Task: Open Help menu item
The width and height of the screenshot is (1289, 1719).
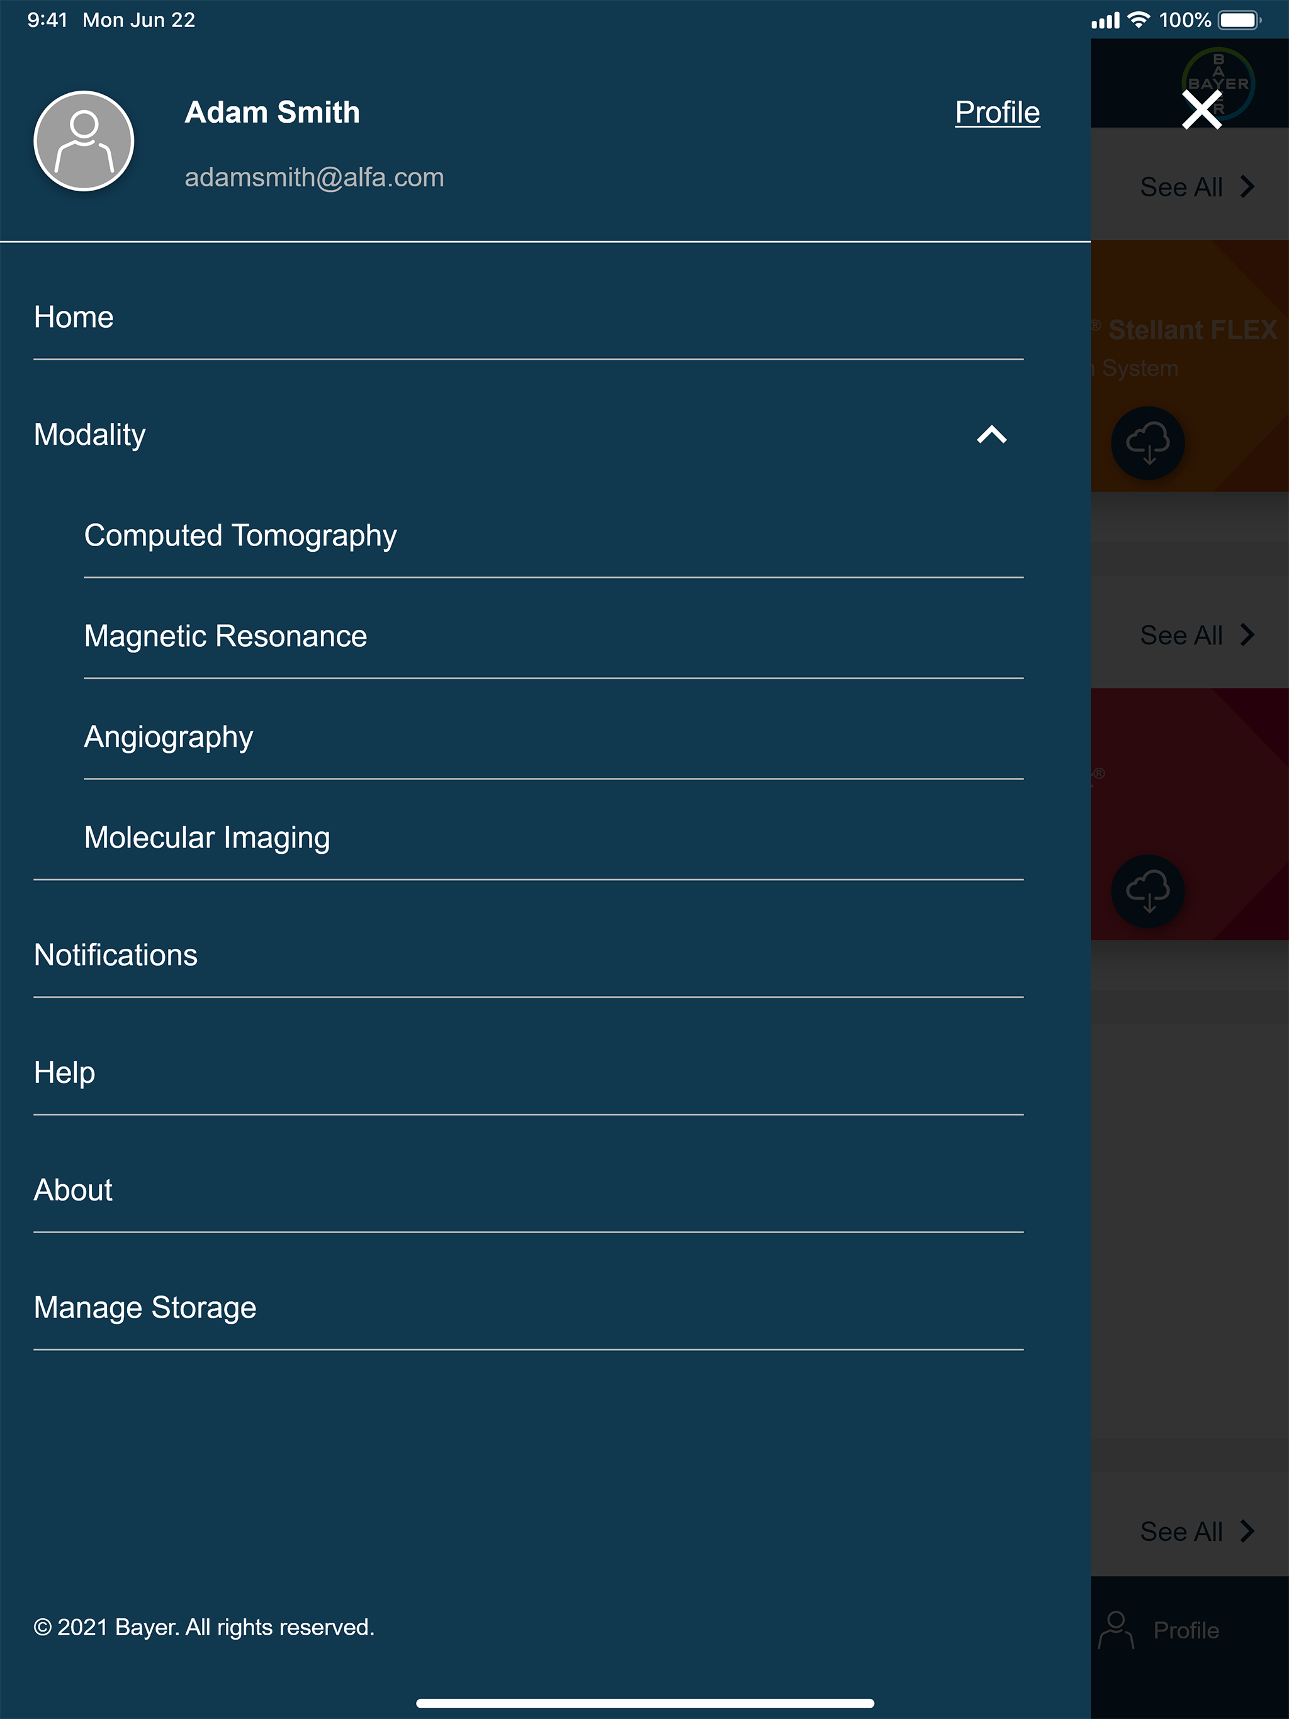Action: point(529,1072)
